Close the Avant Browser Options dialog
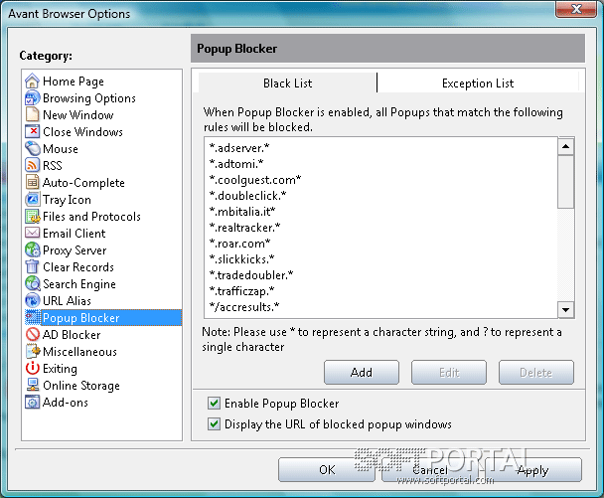This screenshot has height=498, width=604. coord(576,9)
